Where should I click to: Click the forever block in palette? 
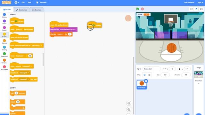coord(17,113)
